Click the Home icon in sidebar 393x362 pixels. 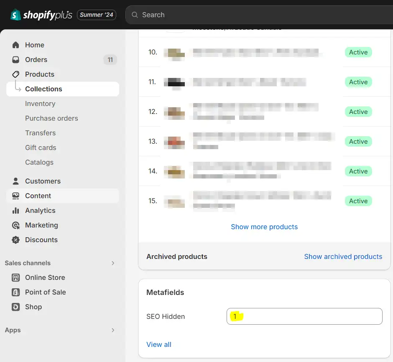coord(16,45)
